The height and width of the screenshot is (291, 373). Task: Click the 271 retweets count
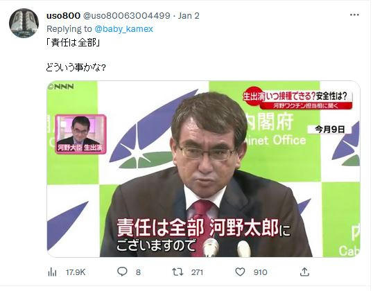[x=197, y=272]
